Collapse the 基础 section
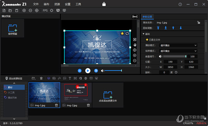This screenshot has width=208, height=126. pos(144,34)
